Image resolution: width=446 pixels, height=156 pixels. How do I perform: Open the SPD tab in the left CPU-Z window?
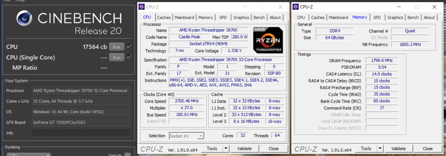pos(223,18)
